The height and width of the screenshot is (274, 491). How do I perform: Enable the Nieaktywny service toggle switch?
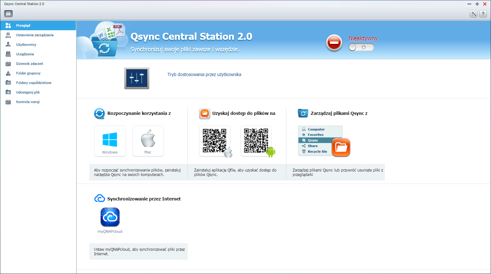tap(361, 47)
